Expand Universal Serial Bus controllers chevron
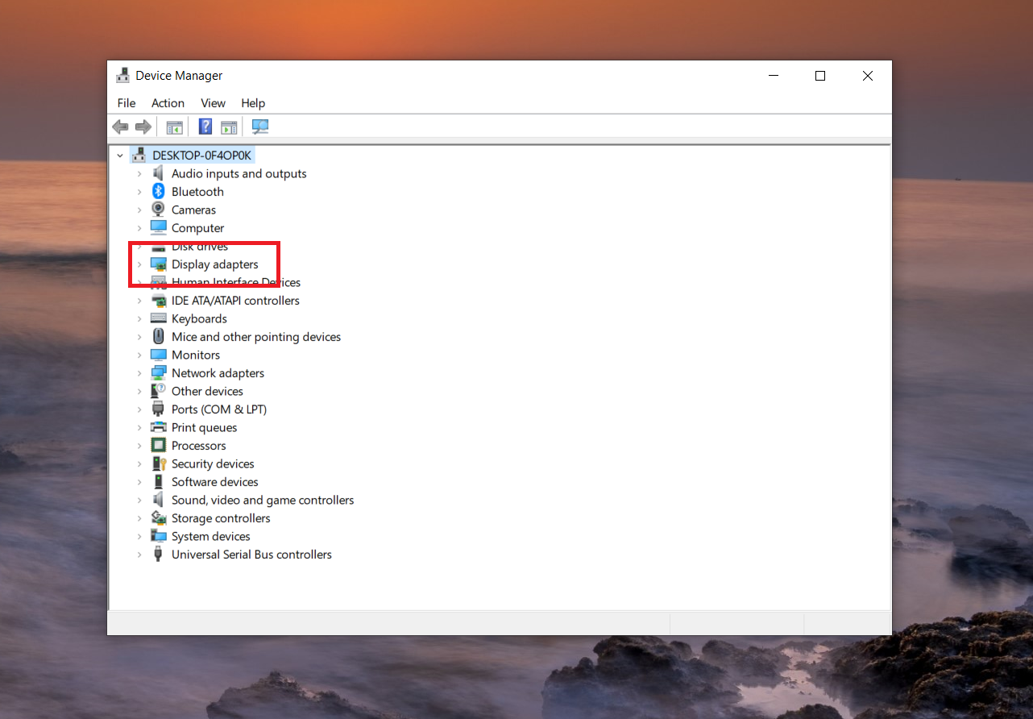The image size is (1033, 719). click(x=139, y=555)
